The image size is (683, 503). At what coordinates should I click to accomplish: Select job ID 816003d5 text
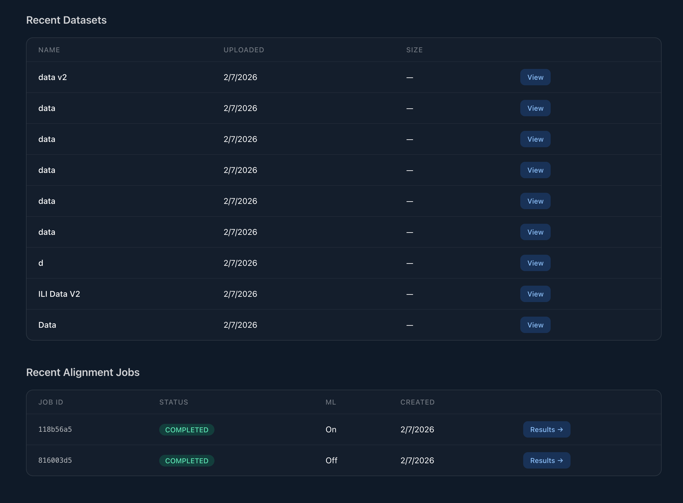pyautogui.click(x=55, y=460)
